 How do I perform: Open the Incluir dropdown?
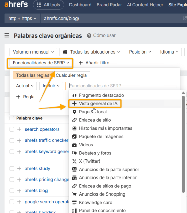pos(51,86)
